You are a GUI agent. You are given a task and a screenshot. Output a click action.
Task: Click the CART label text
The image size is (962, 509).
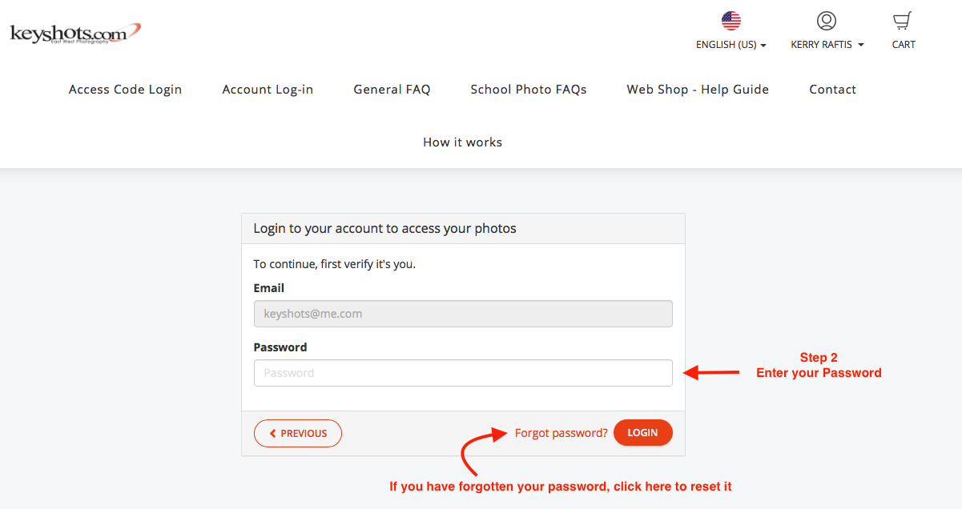(x=904, y=45)
